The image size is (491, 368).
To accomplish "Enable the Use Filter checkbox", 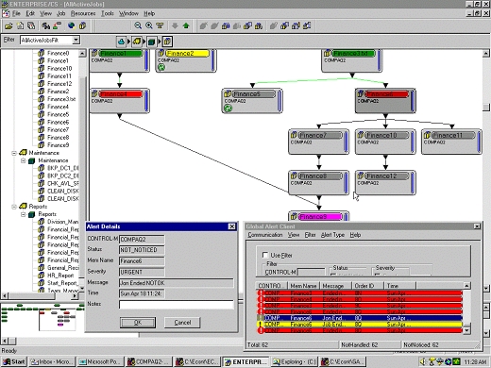I will 265,255.
